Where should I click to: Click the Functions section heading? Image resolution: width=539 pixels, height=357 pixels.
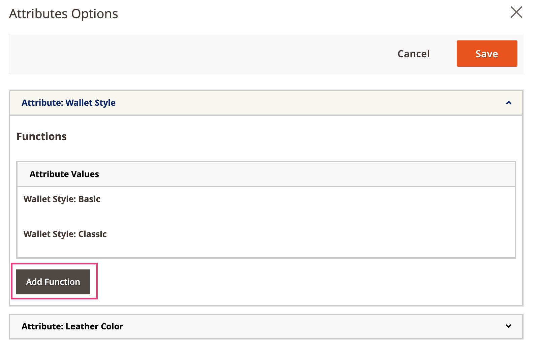click(x=41, y=136)
